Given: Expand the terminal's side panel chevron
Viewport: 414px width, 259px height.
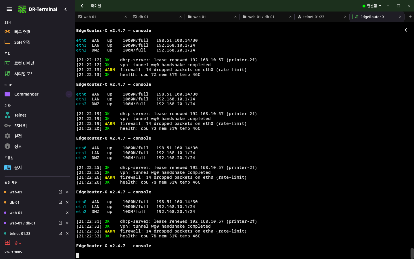Looking at the screenshot, I should pos(406,30).
